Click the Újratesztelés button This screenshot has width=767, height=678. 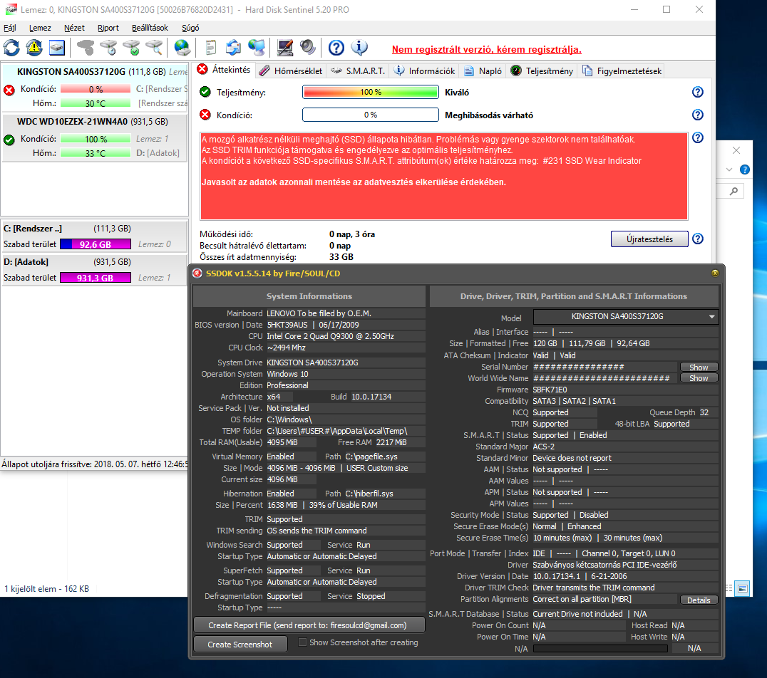pos(649,239)
